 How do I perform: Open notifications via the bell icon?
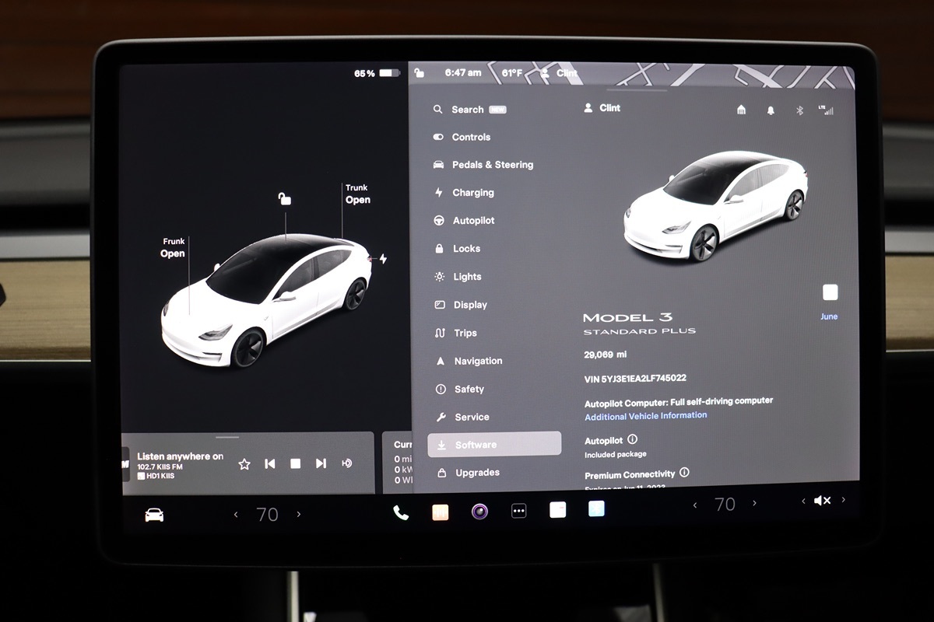(771, 110)
